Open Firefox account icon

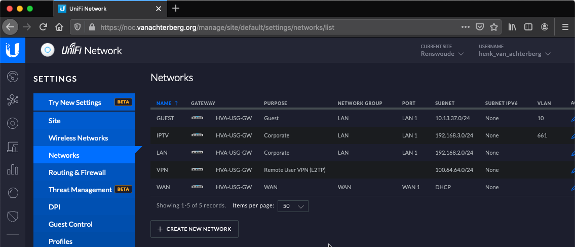(545, 27)
